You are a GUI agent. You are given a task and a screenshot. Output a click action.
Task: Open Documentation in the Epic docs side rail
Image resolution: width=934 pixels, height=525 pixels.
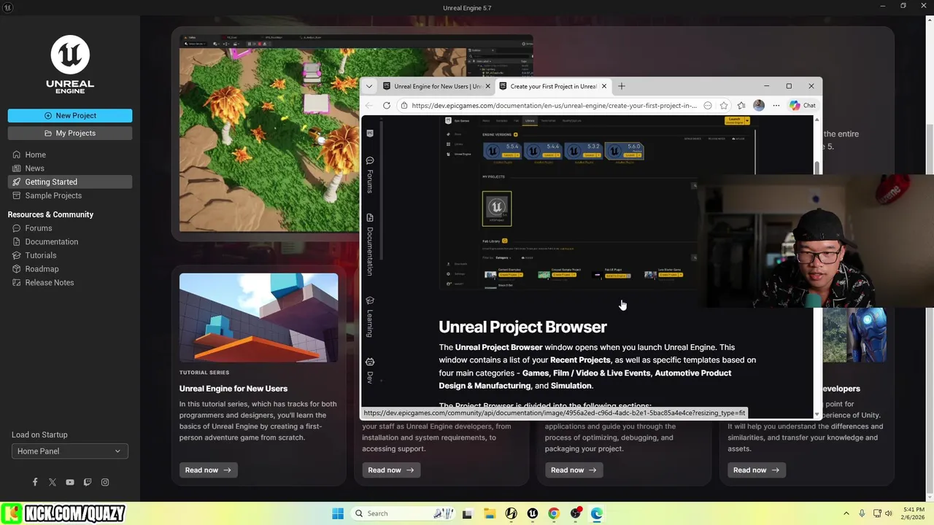(x=370, y=245)
